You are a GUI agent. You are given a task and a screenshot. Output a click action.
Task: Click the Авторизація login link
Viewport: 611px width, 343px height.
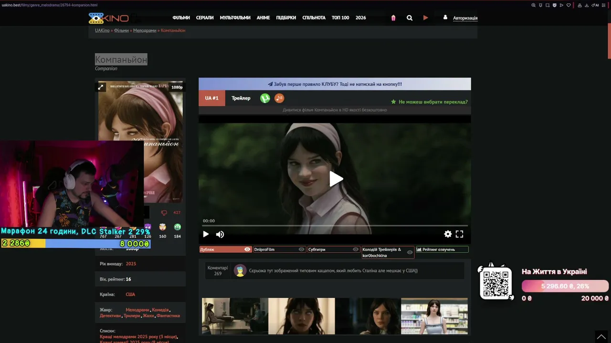pos(465,18)
